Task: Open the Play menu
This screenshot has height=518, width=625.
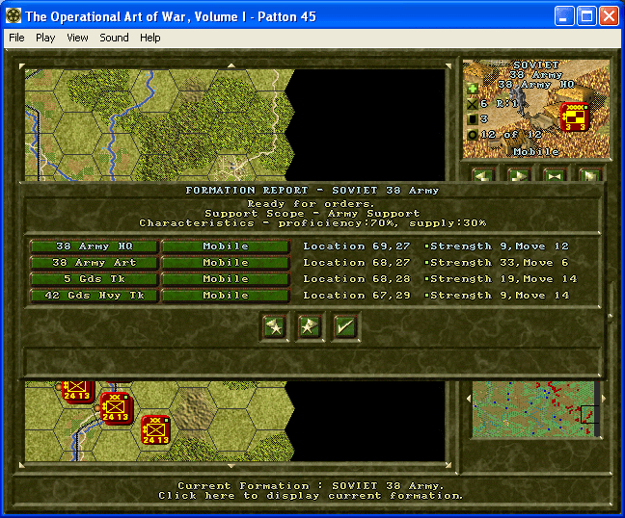Action: tap(45, 38)
